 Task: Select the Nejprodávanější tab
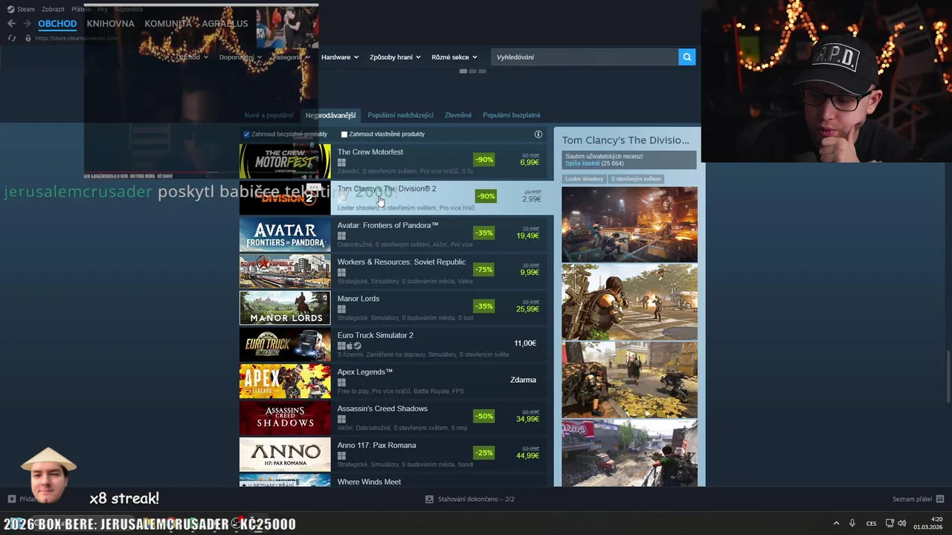click(330, 115)
